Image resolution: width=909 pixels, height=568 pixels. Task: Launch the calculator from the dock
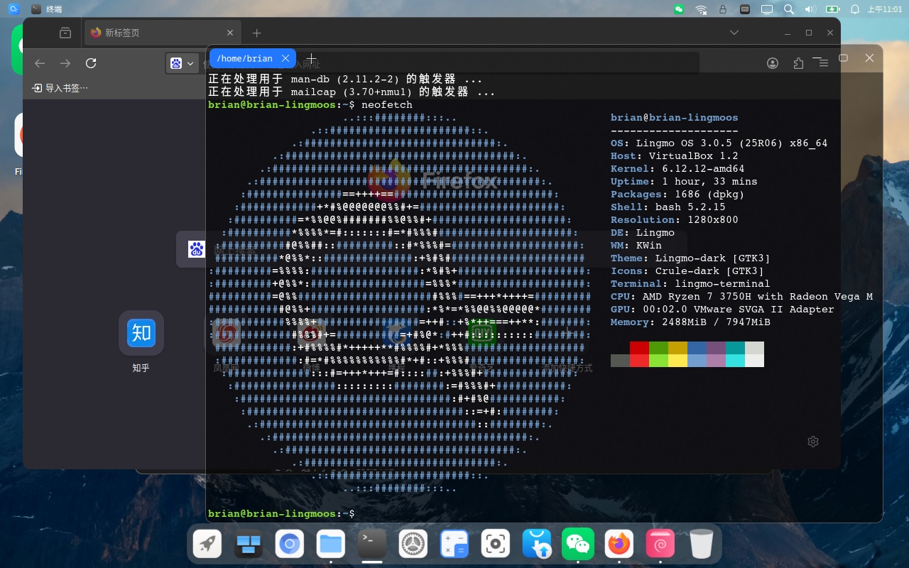click(x=454, y=545)
